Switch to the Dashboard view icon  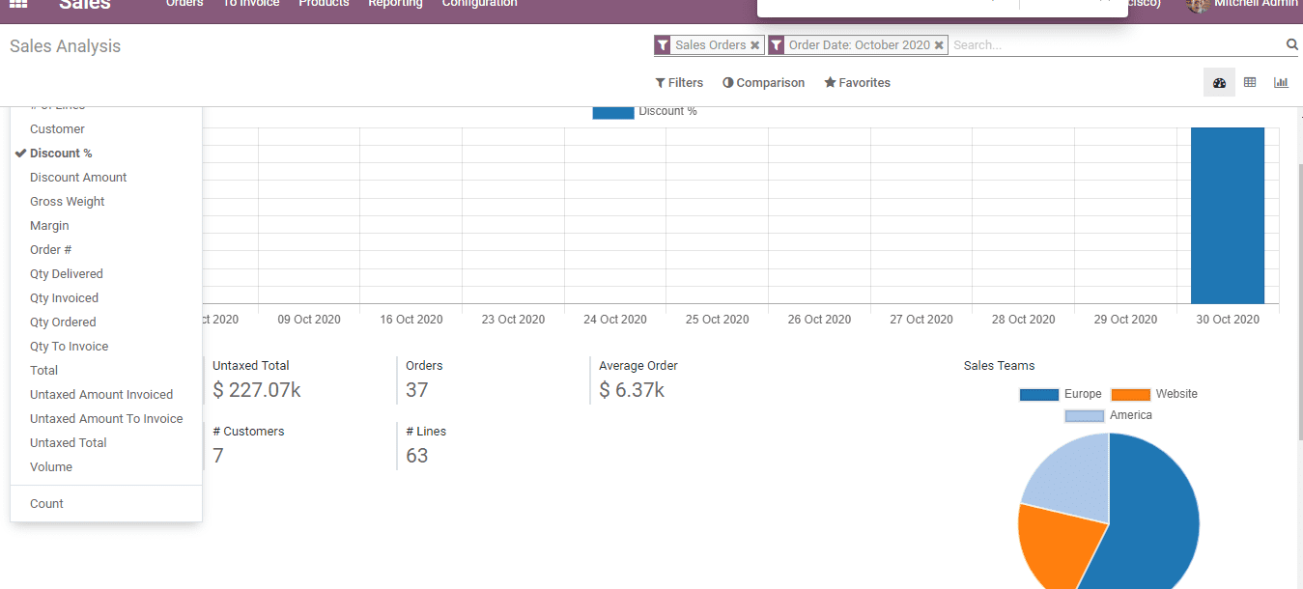coord(1218,82)
